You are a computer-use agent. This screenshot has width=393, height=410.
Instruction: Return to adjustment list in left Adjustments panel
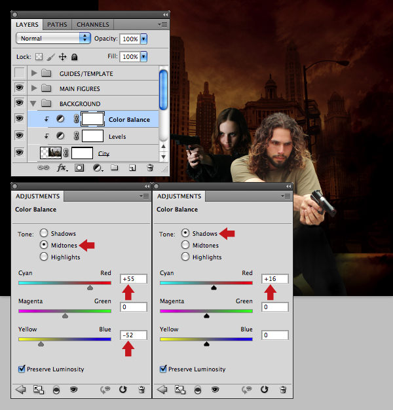tap(21, 390)
